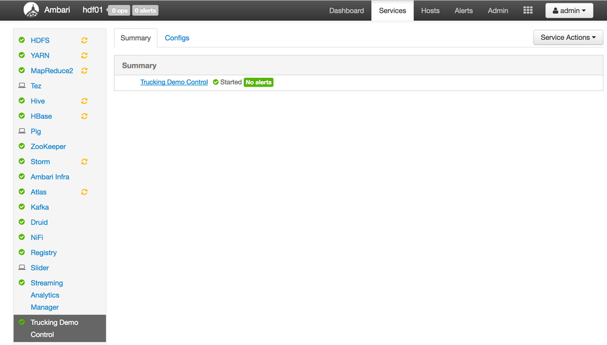Open the NiFi service
Screen dimensions: 607x345
pos(37,237)
